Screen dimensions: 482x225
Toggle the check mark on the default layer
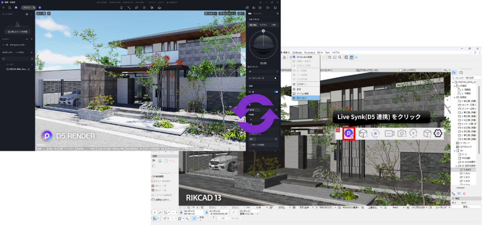(3, 44)
